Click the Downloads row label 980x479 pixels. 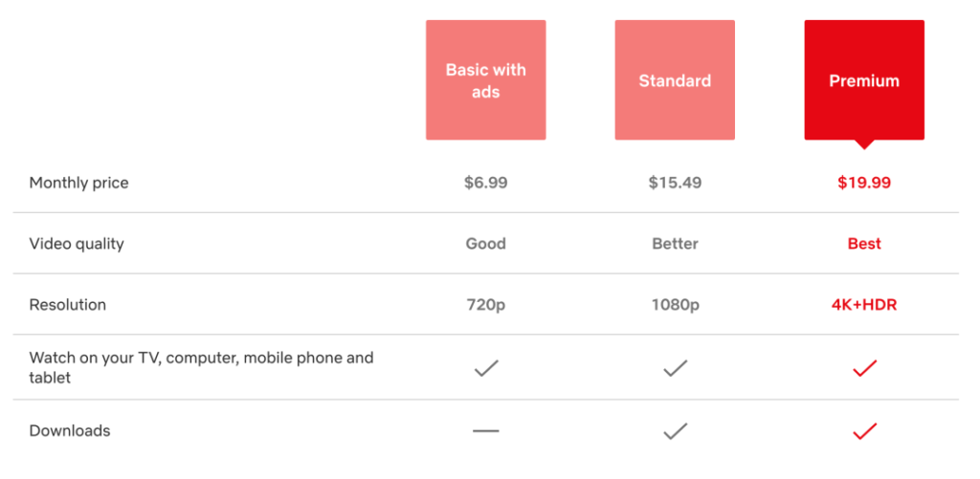(69, 431)
